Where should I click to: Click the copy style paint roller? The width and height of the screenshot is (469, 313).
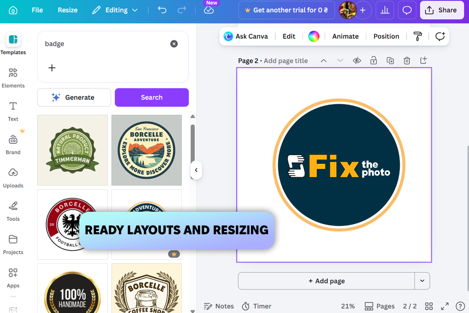[x=418, y=37]
